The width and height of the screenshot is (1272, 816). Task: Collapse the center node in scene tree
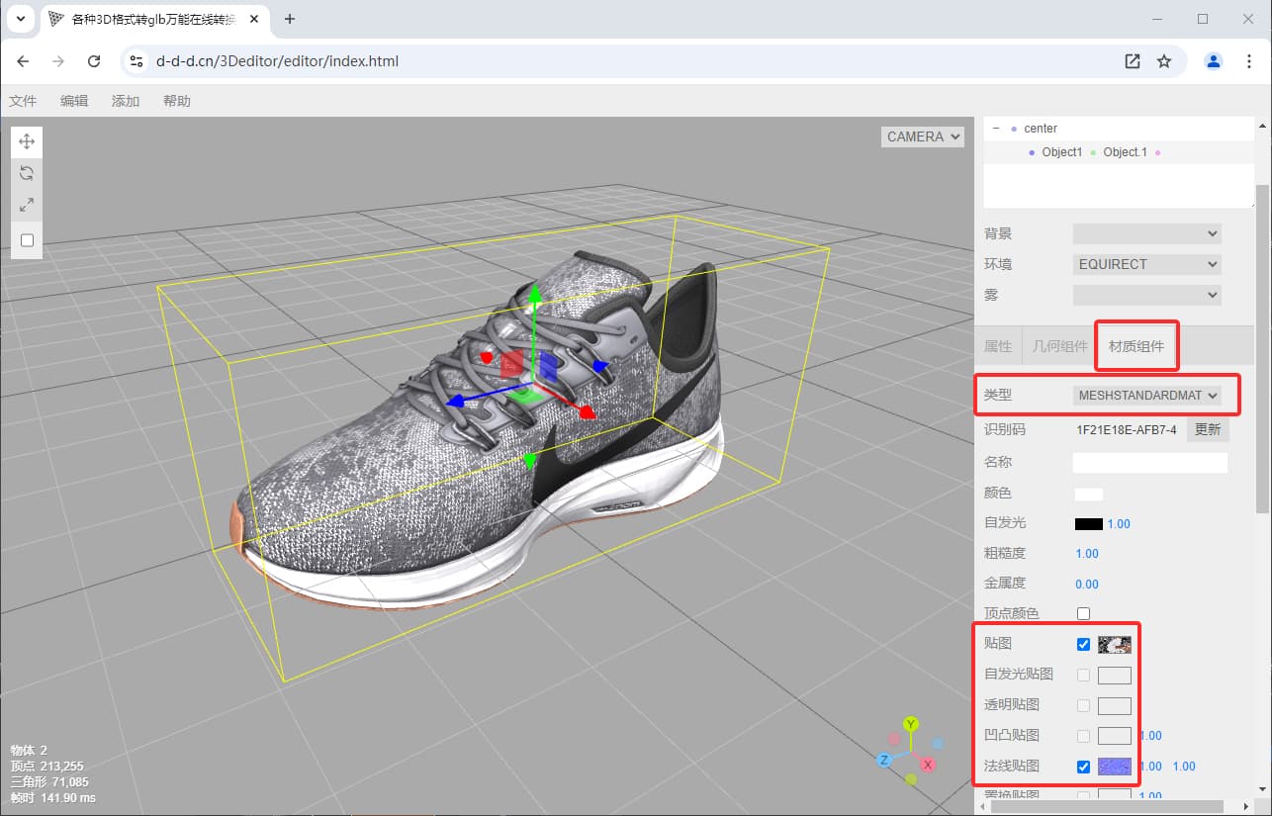click(x=996, y=129)
